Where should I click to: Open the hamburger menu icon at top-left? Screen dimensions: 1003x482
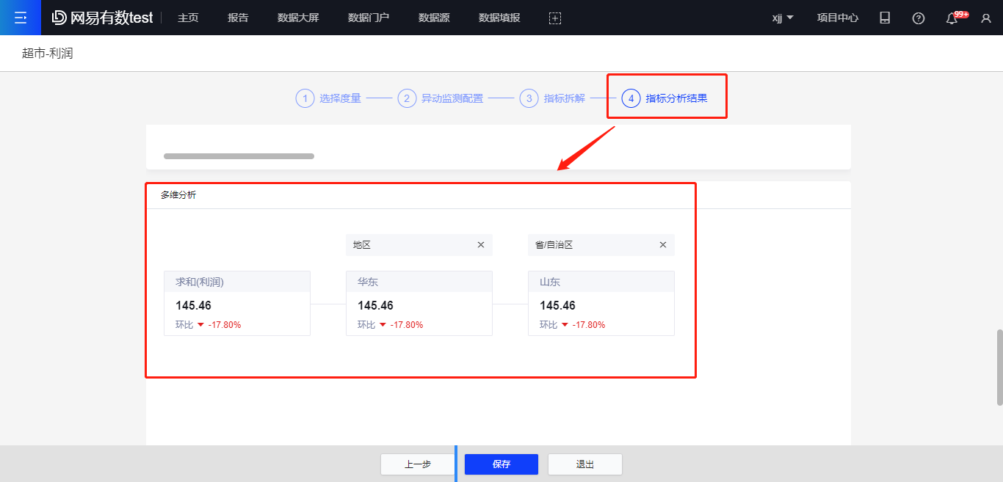click(20, 18)
